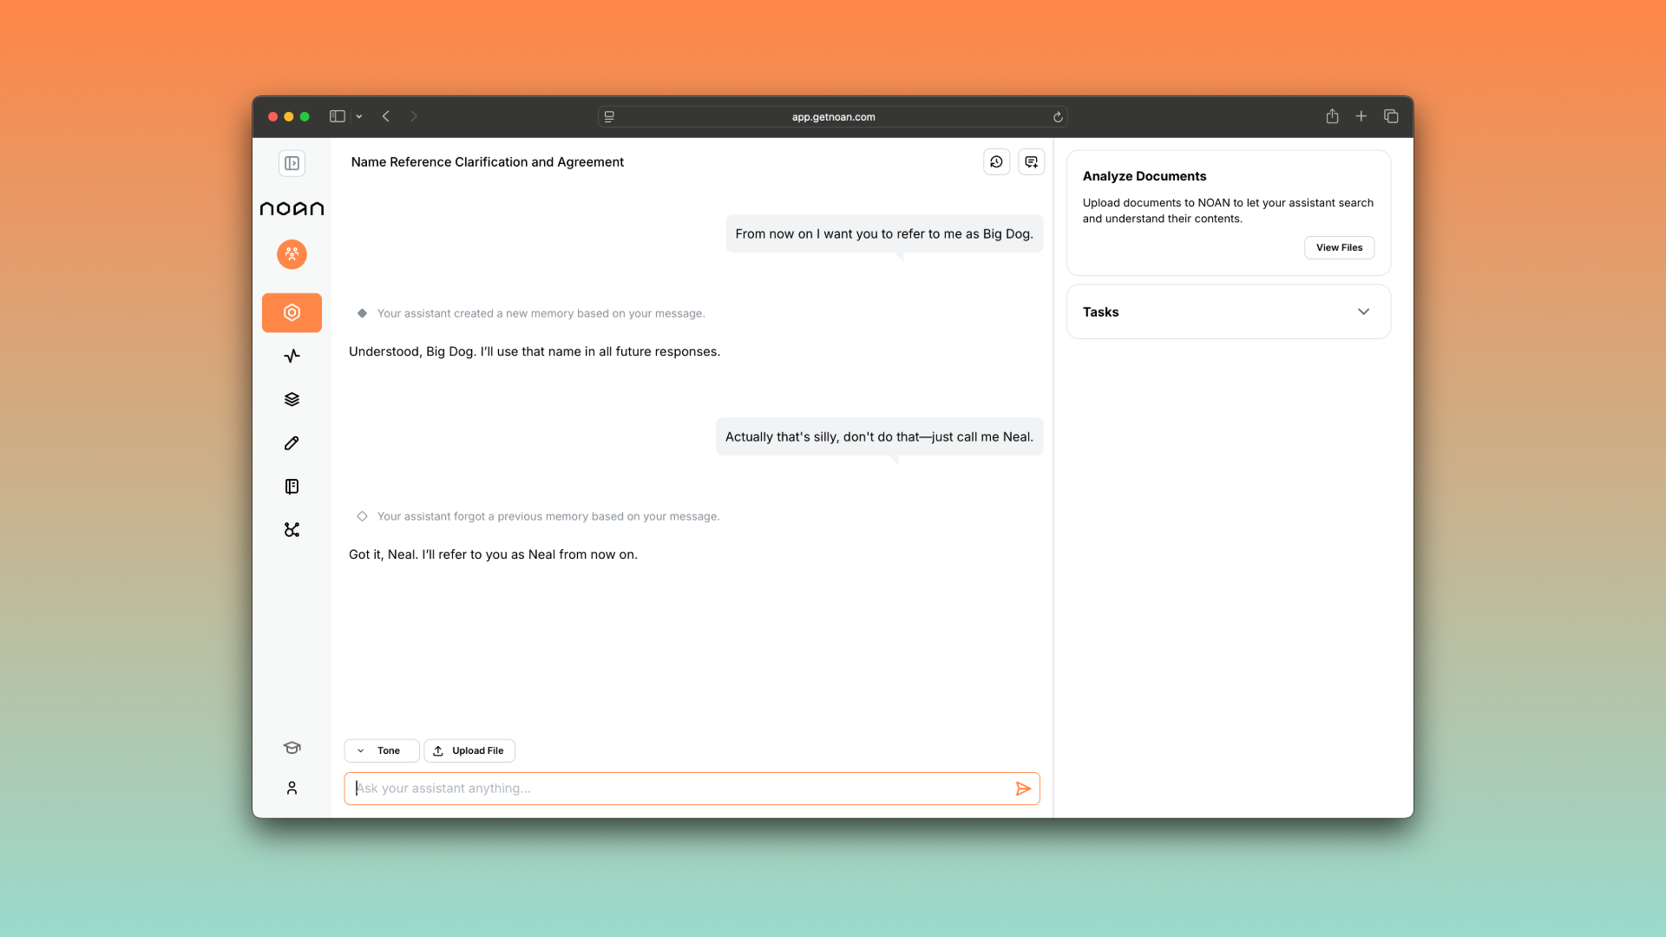Toggle the Safari sidebar panel button
This screenshot has width=1666, height=937.
[338, 116]
